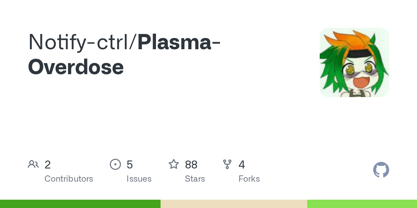The height and width of the screenshot is (208, 417).
Task: Open the Issues label
Action: (139, 179)
